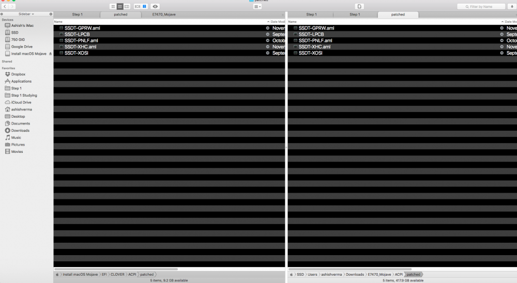Toggle the blue dual-pane browser button
Screen dimensions: 517x283
pos(144,6)
